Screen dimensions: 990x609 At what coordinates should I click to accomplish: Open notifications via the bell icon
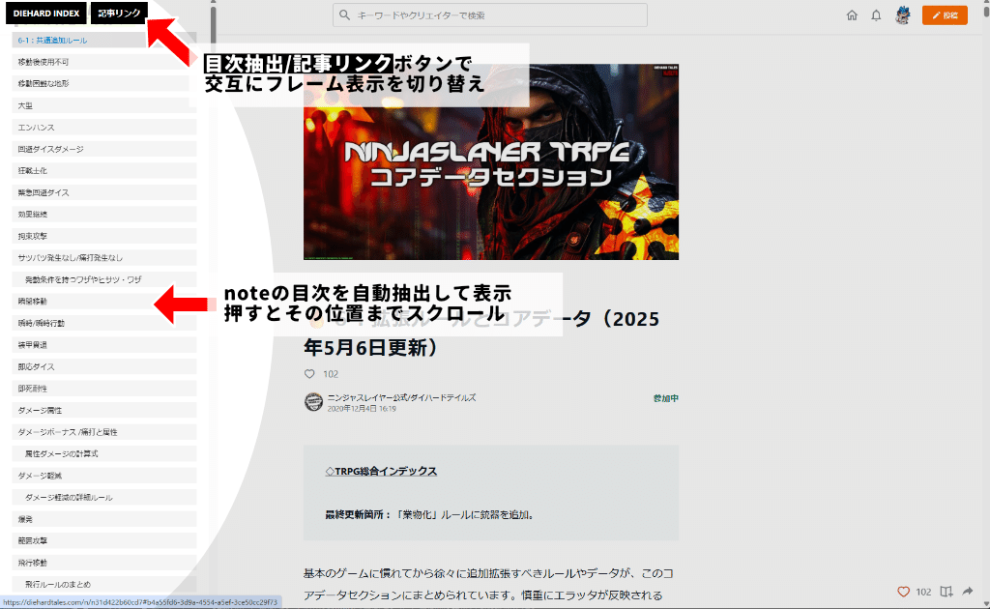876,15
